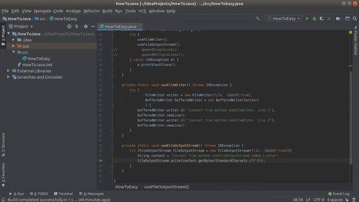Open the Build menu

107,11
